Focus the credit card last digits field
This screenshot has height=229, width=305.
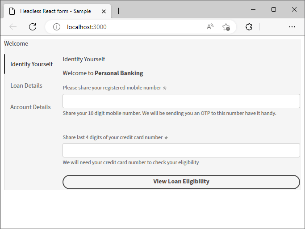tap(181, 150)
